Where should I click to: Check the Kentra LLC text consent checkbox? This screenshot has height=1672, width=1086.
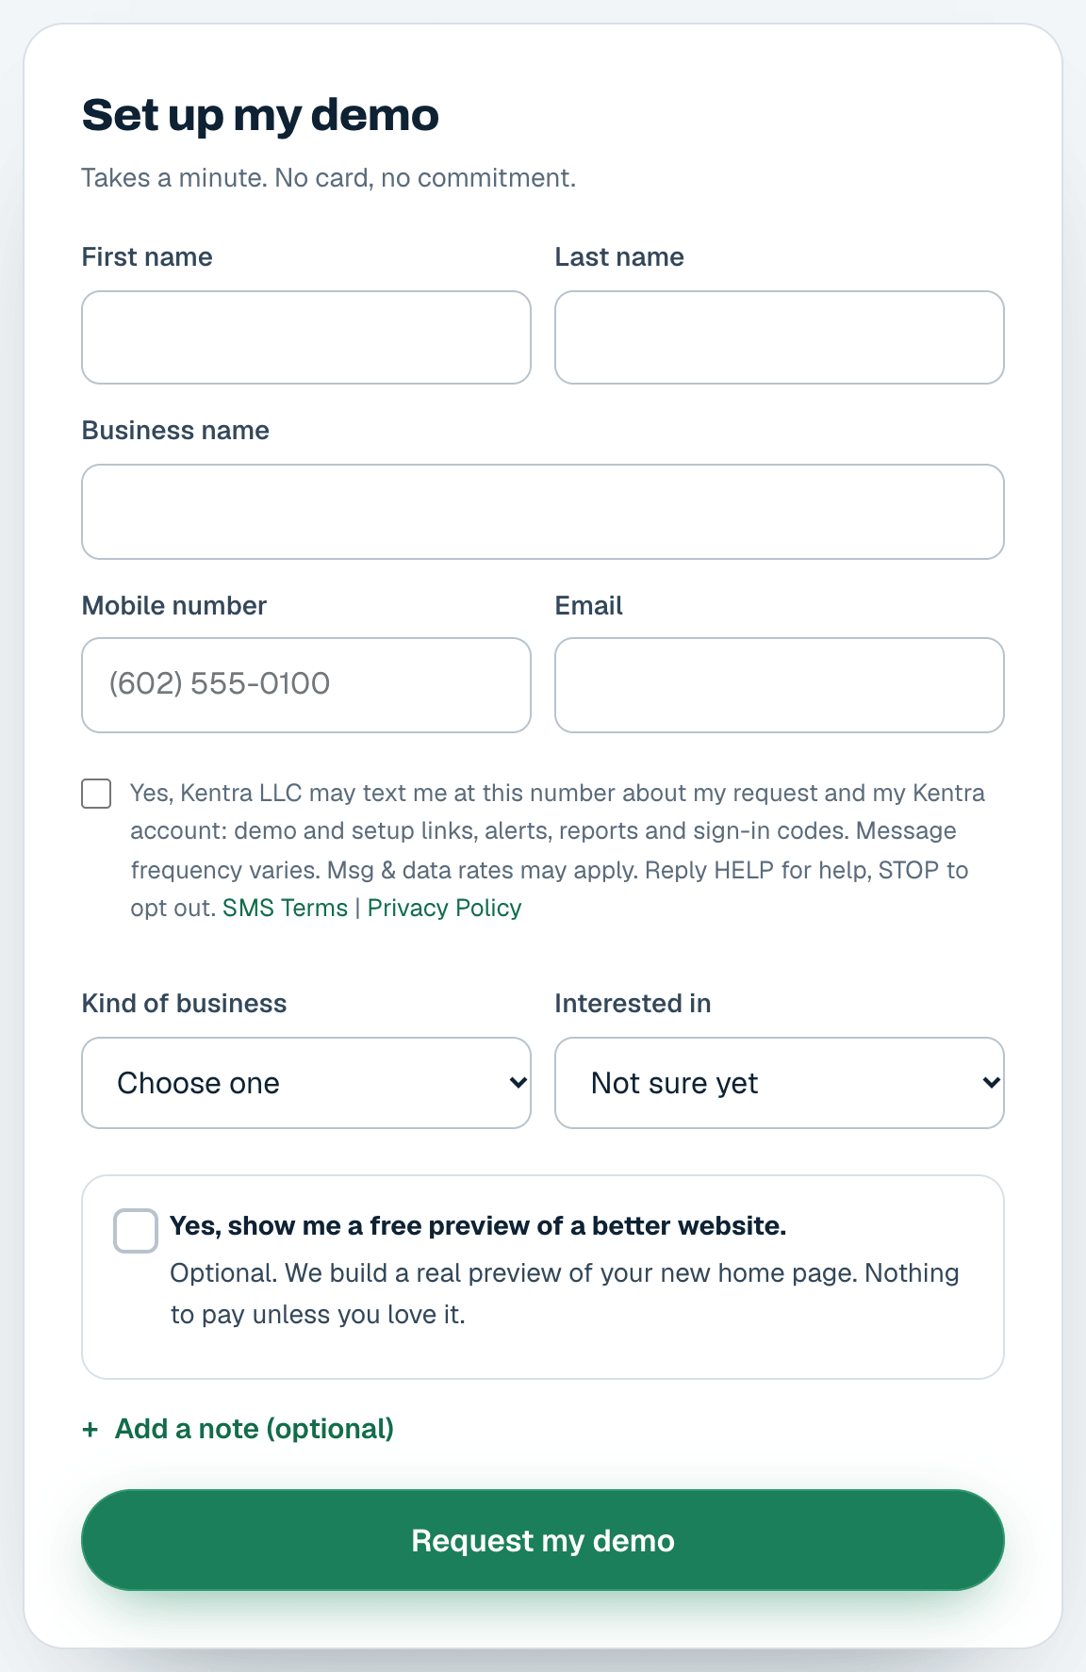coord(96,794)
